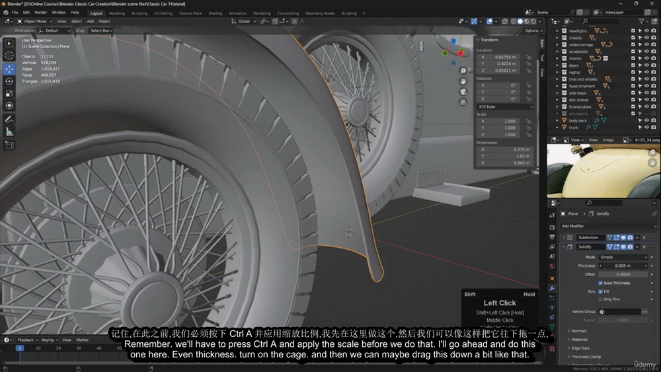Open the Output properties tab icon
This screenshot has width=661, height=372.
[x=552, y=237]
